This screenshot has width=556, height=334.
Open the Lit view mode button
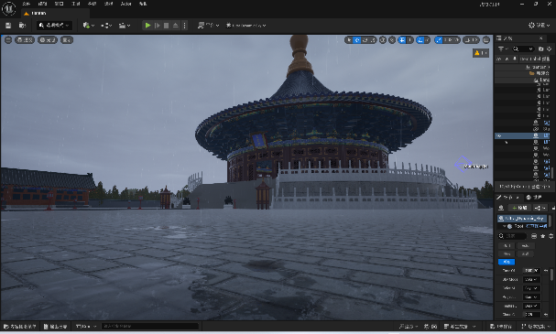coord(48,40)
